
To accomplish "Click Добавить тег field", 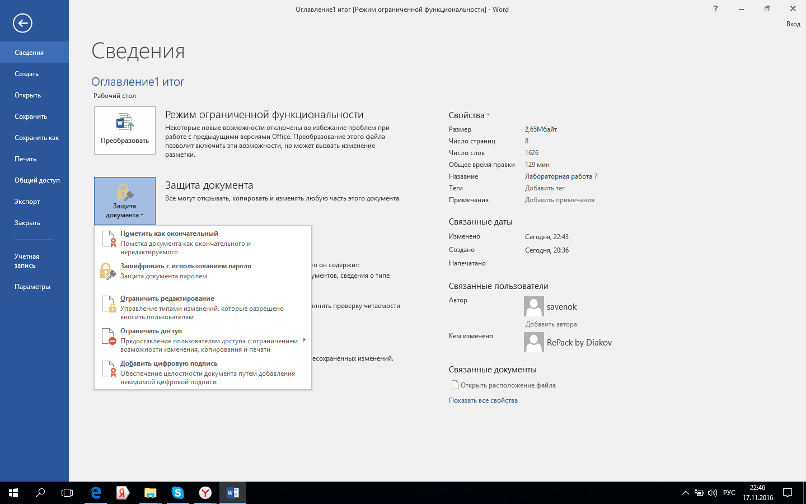I will pyautogui.click(x=545, y=188).
